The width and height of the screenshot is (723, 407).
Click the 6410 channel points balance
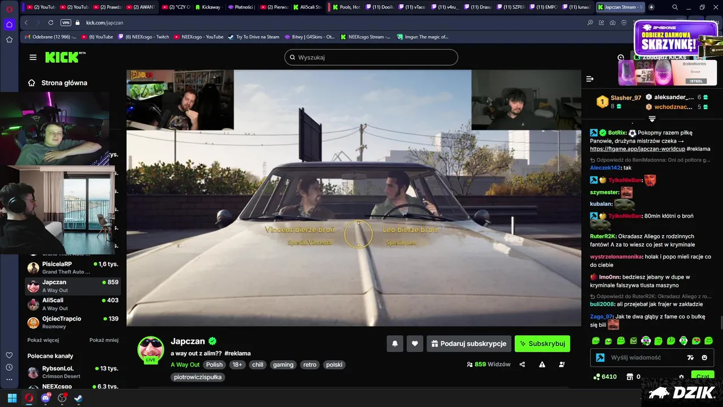pos(604,376)
